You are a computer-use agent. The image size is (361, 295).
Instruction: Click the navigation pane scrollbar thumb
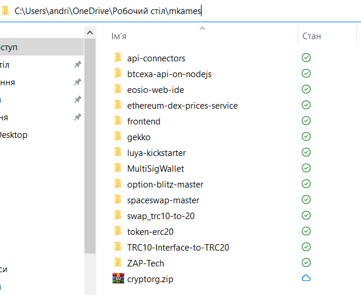[x=90, y=146]
